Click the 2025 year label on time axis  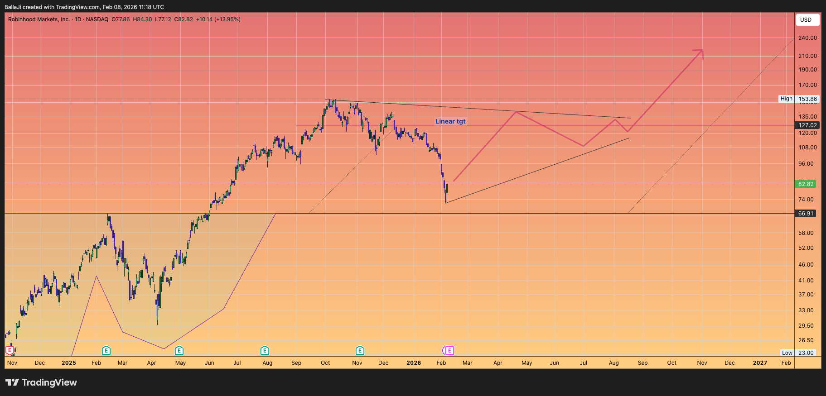(69, 363)
